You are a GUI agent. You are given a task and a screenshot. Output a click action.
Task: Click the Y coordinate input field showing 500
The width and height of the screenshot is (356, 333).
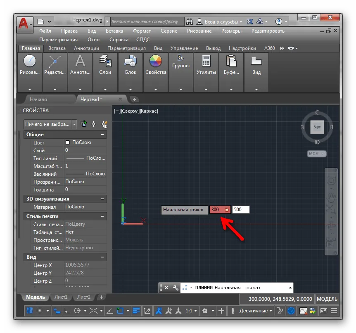click(241, 209)
